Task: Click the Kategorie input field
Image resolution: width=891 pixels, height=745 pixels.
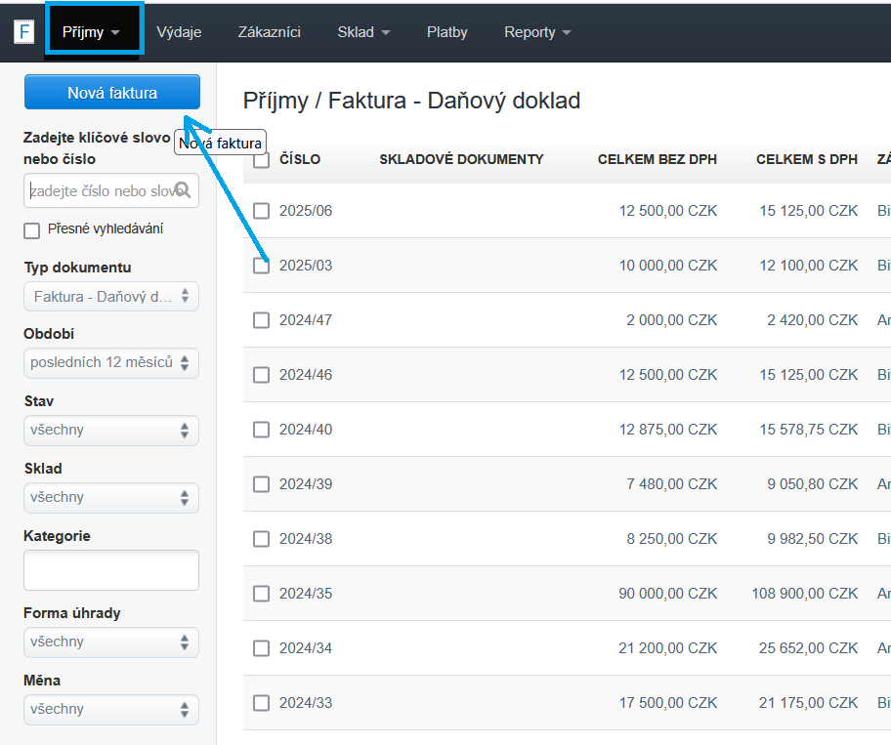Action: (x=110, y=570)
